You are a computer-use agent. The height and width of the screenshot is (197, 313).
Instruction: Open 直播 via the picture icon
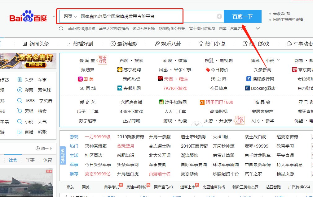tap(20, 131)
